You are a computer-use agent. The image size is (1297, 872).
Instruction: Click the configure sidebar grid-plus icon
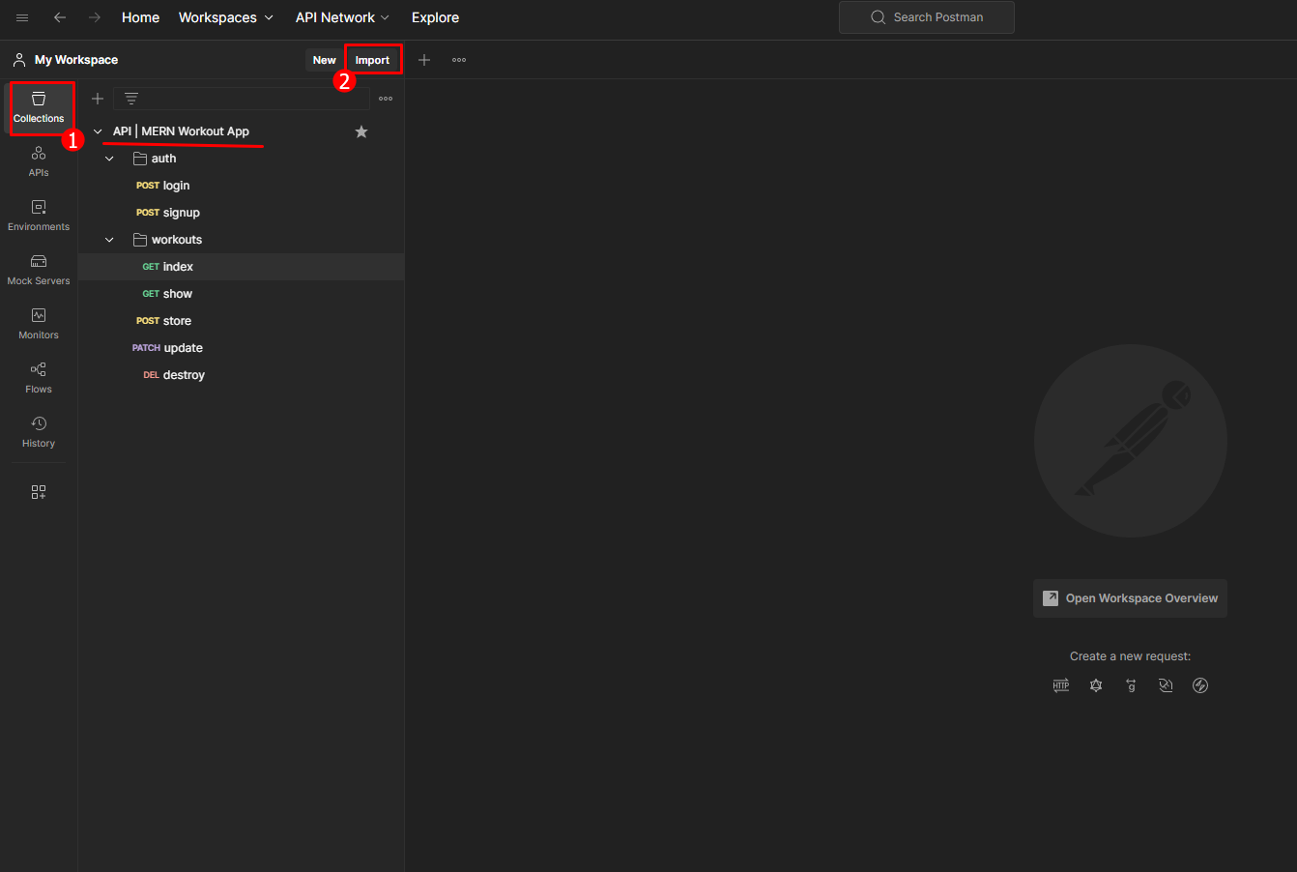(x=39, y=492)
